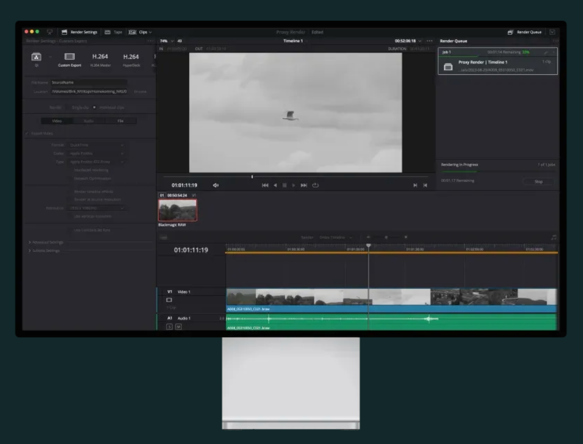Select the Custom Export render preset
583x444 pixels.
[x=70, y=60]
